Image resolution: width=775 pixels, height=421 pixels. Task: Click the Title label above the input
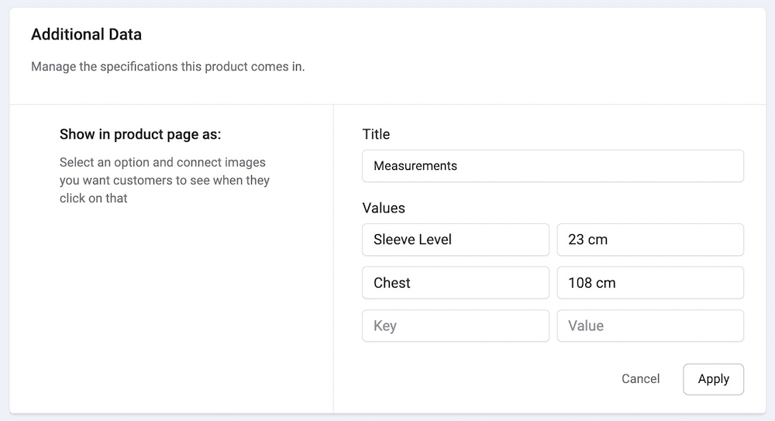[x=376, y=134]
